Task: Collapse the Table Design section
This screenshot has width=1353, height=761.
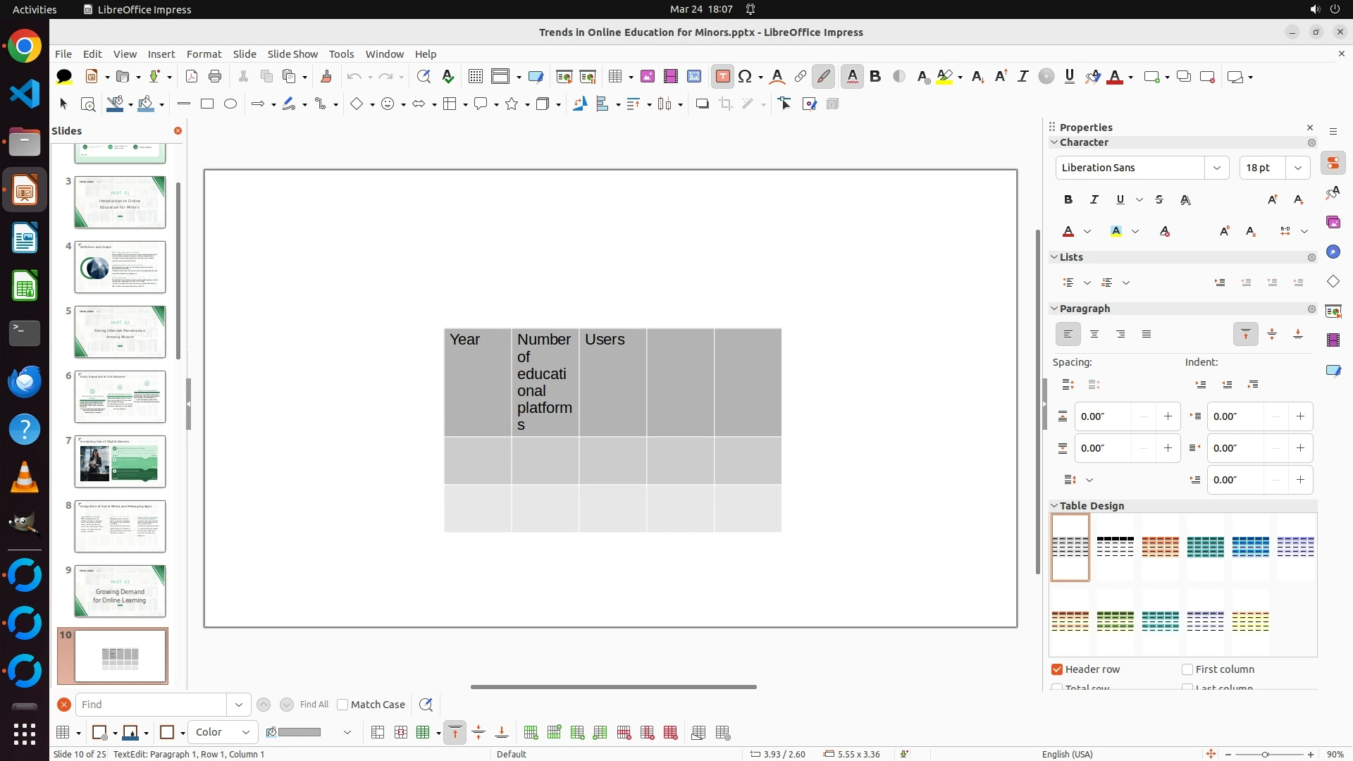Action: pyautogui.click(x=1055, y=506)
